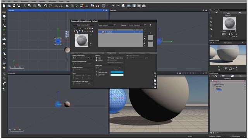This screenshot has width=248, height=139.
Task: Select the Text tool in left toolbar
Action: click(4, 21)
